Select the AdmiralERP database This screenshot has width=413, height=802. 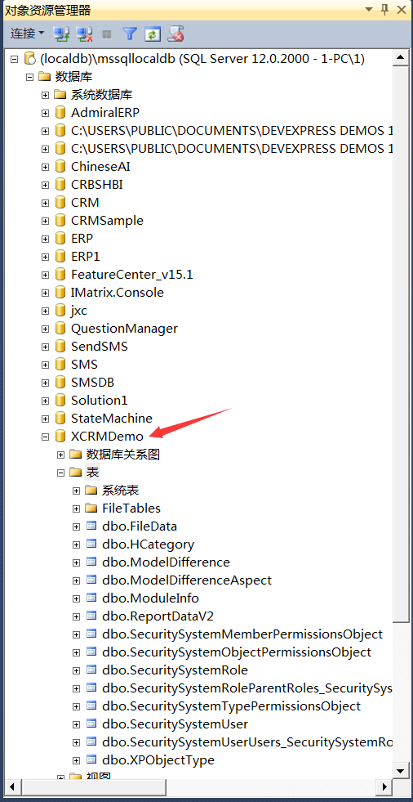pos(105,113)
